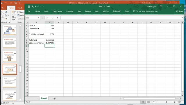Select the first slide thumbnail with diagram
This screenshot has height=105, width=186.
click(x=10, y=30)
